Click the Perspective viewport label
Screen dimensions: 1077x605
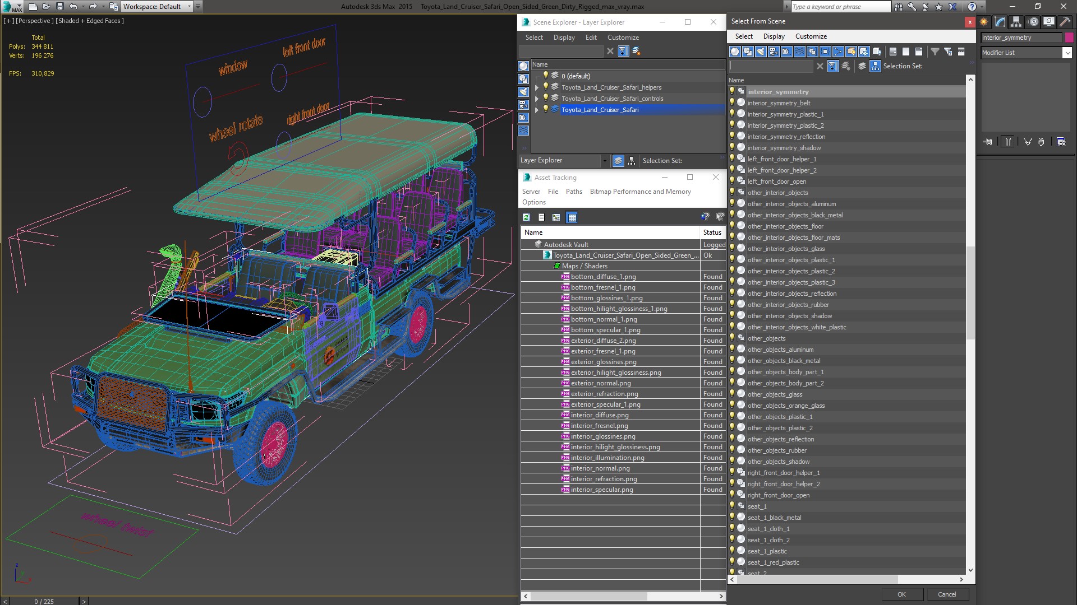tap(35, 21)
